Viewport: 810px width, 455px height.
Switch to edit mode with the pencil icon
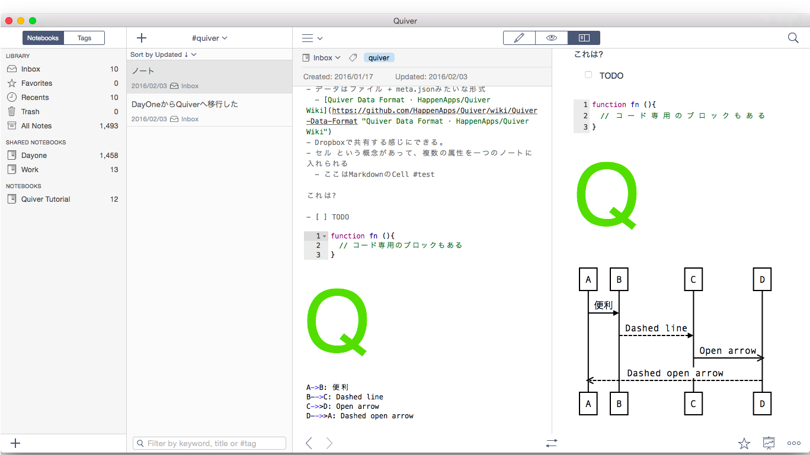tap(518, 37)
